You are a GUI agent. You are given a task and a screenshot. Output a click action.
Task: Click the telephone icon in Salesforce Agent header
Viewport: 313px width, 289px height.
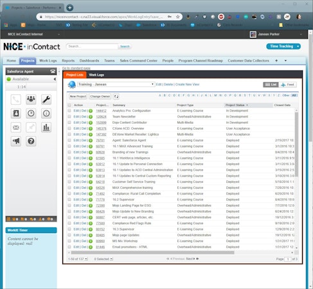coord(53,71)
